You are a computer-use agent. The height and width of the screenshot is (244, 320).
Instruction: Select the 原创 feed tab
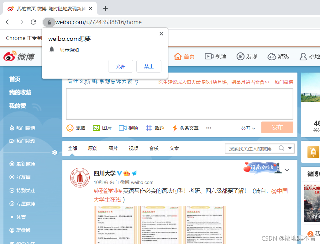(x=93, y=149)
